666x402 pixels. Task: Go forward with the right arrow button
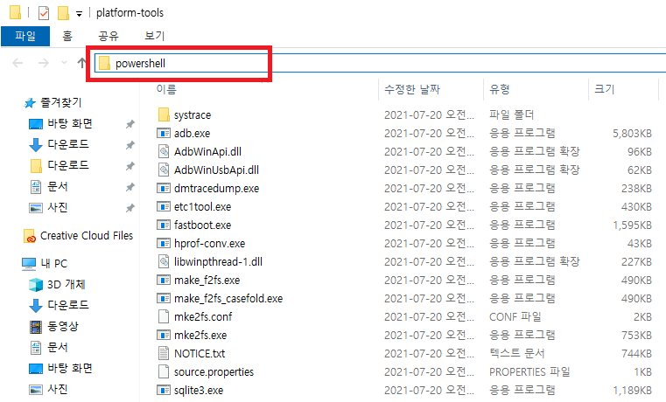pos(44,63)
